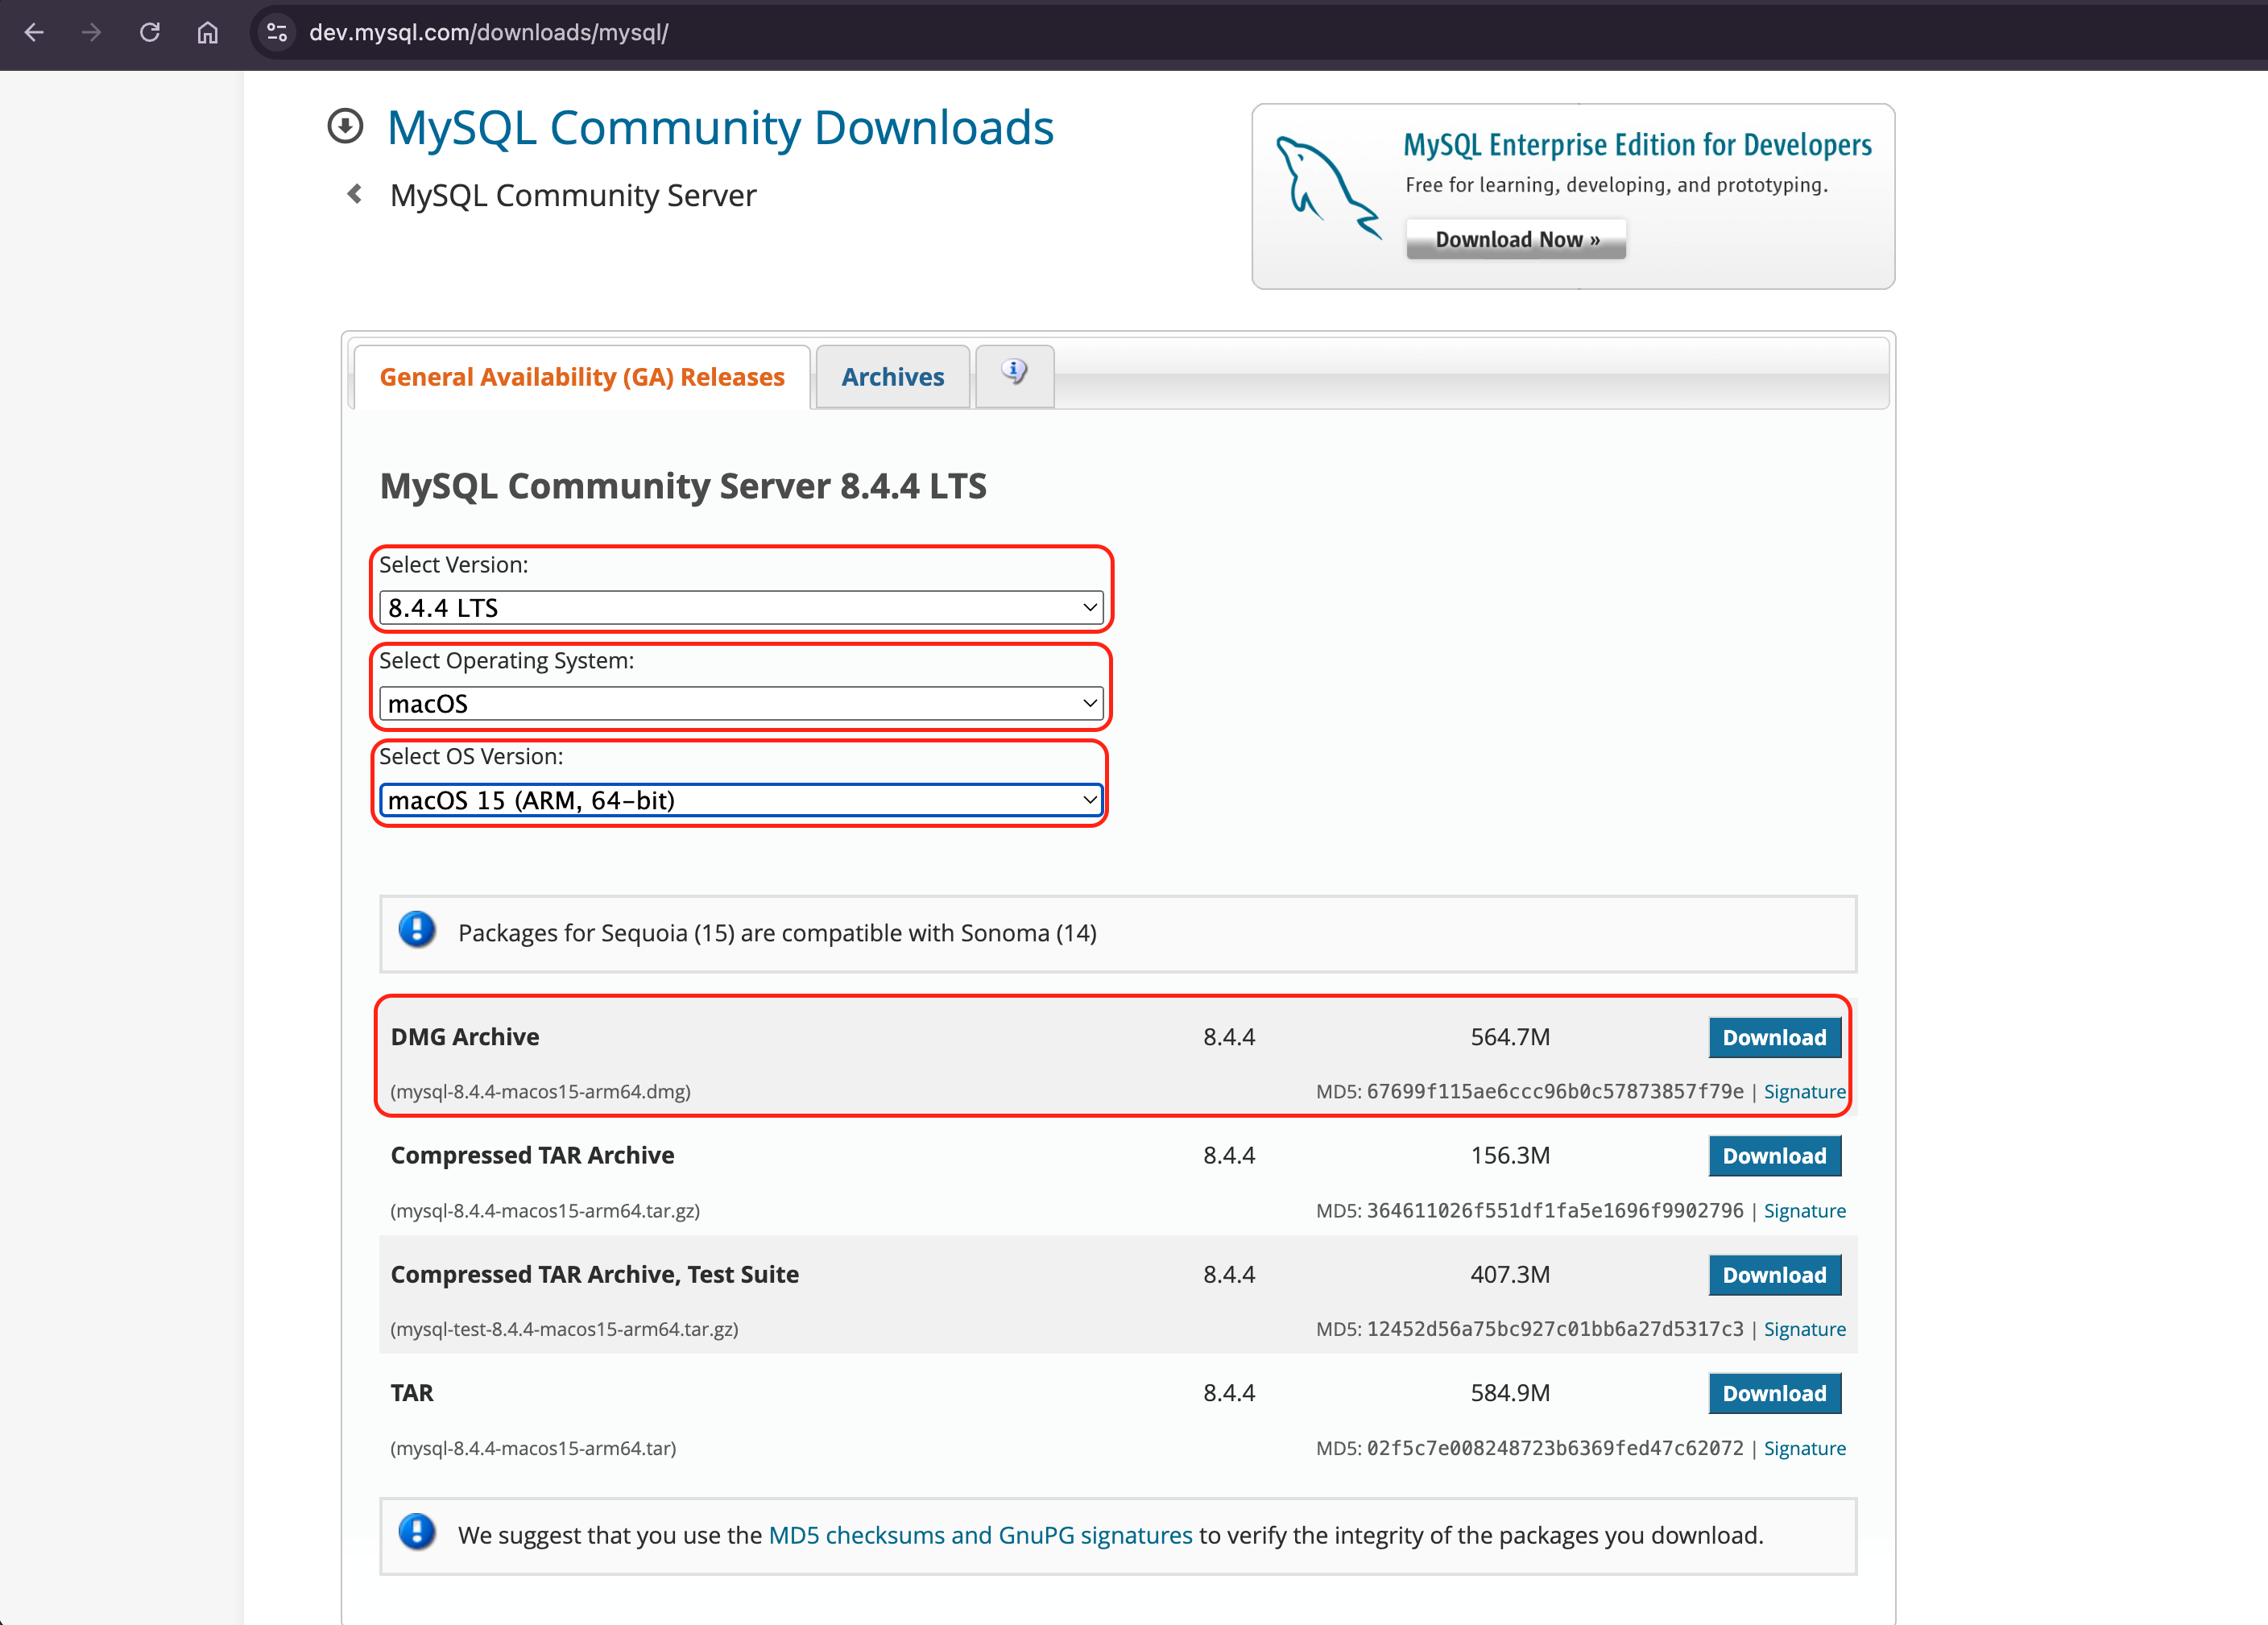Open the Select Operating System dropdown
This screenshot has height=1625, width=2268.
(740, 703)
